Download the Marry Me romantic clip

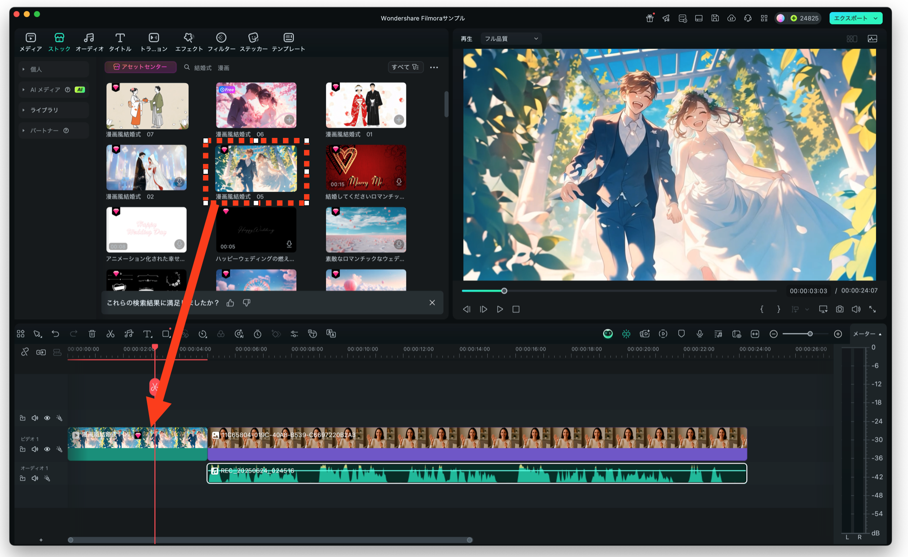[399, 182]
